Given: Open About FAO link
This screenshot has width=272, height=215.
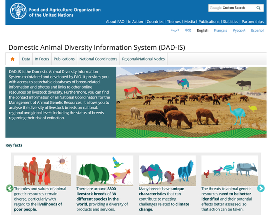Looking at the screenshot, I should 115,22.
